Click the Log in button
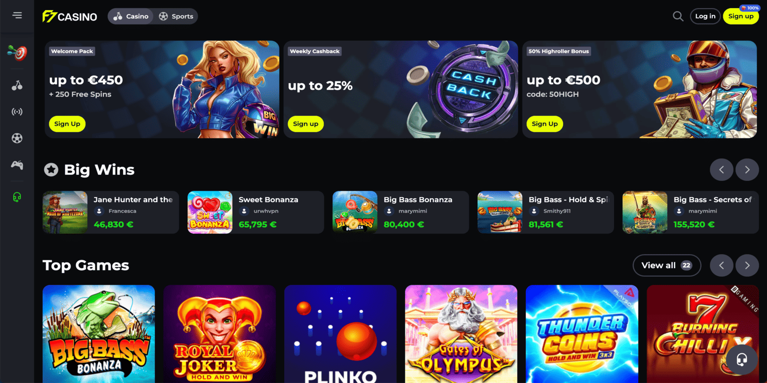Viewport: 767px width, 383px height. (x=705, y=16)
